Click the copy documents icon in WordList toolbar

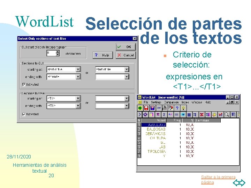click(171, 108)
